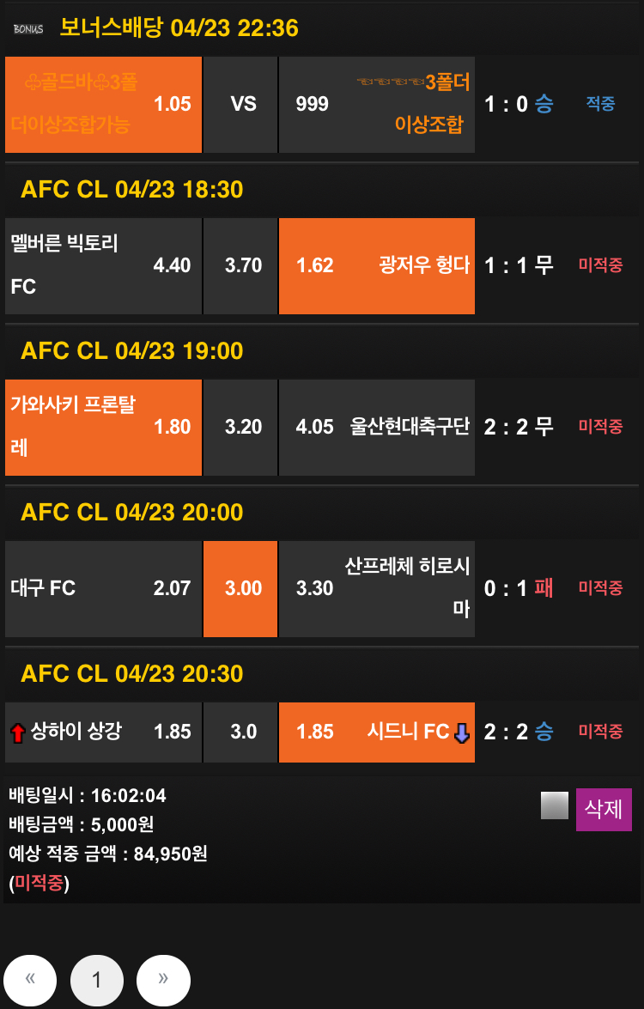Click red up arrow beside 상하이 상강
The height and width of the screenshot is (1009, 644).
(17, 732)
